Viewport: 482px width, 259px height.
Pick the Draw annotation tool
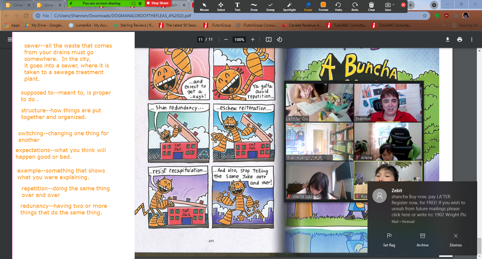(254, 7)
